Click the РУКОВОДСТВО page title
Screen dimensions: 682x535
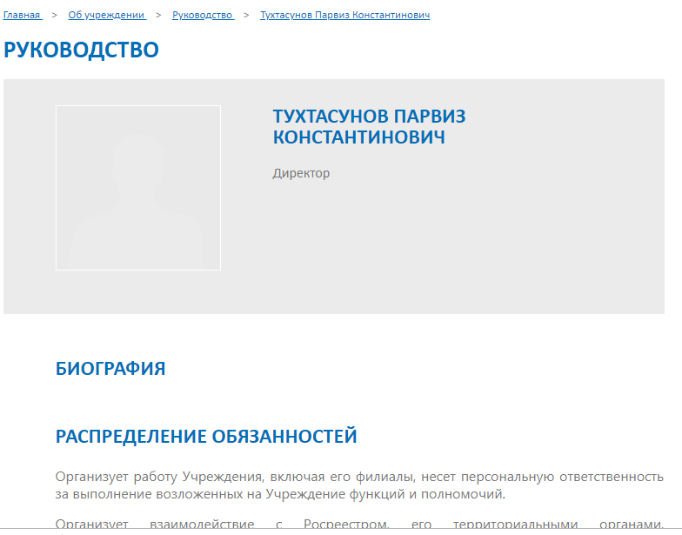(x=81, y=50)
